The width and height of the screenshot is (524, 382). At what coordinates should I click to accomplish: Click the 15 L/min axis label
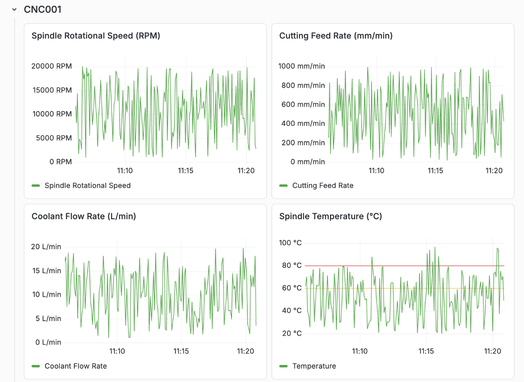[47, 271]
